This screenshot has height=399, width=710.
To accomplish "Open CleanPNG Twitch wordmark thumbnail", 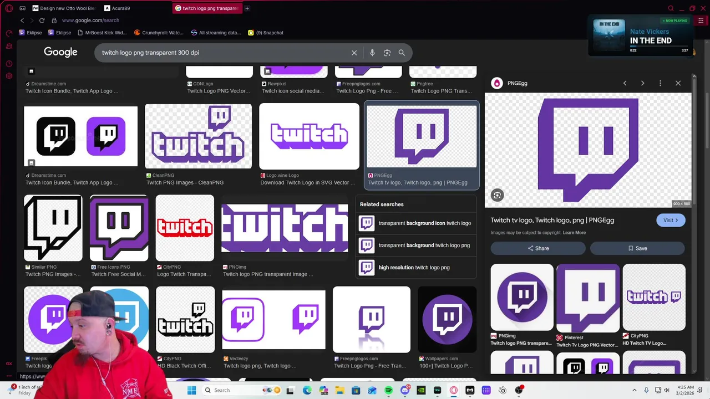I will [x=198, y=136].
